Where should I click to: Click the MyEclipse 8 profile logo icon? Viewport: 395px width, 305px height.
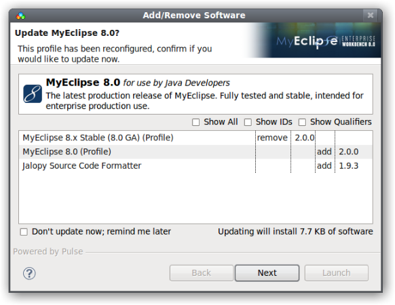[x=33, y=94]
